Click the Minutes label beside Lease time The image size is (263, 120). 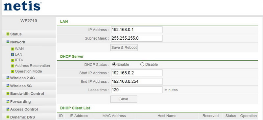tap(171, 90)
